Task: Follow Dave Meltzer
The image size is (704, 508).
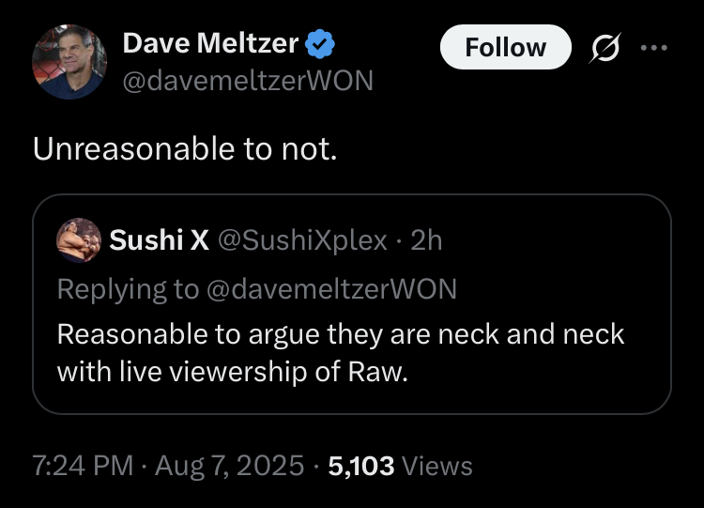Action: [x=506, y=47]
